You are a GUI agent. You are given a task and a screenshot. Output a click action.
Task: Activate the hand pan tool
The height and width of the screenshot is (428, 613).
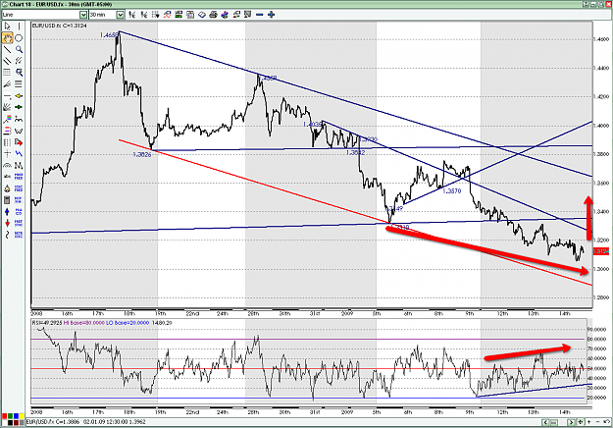click(x=7, y=38)
